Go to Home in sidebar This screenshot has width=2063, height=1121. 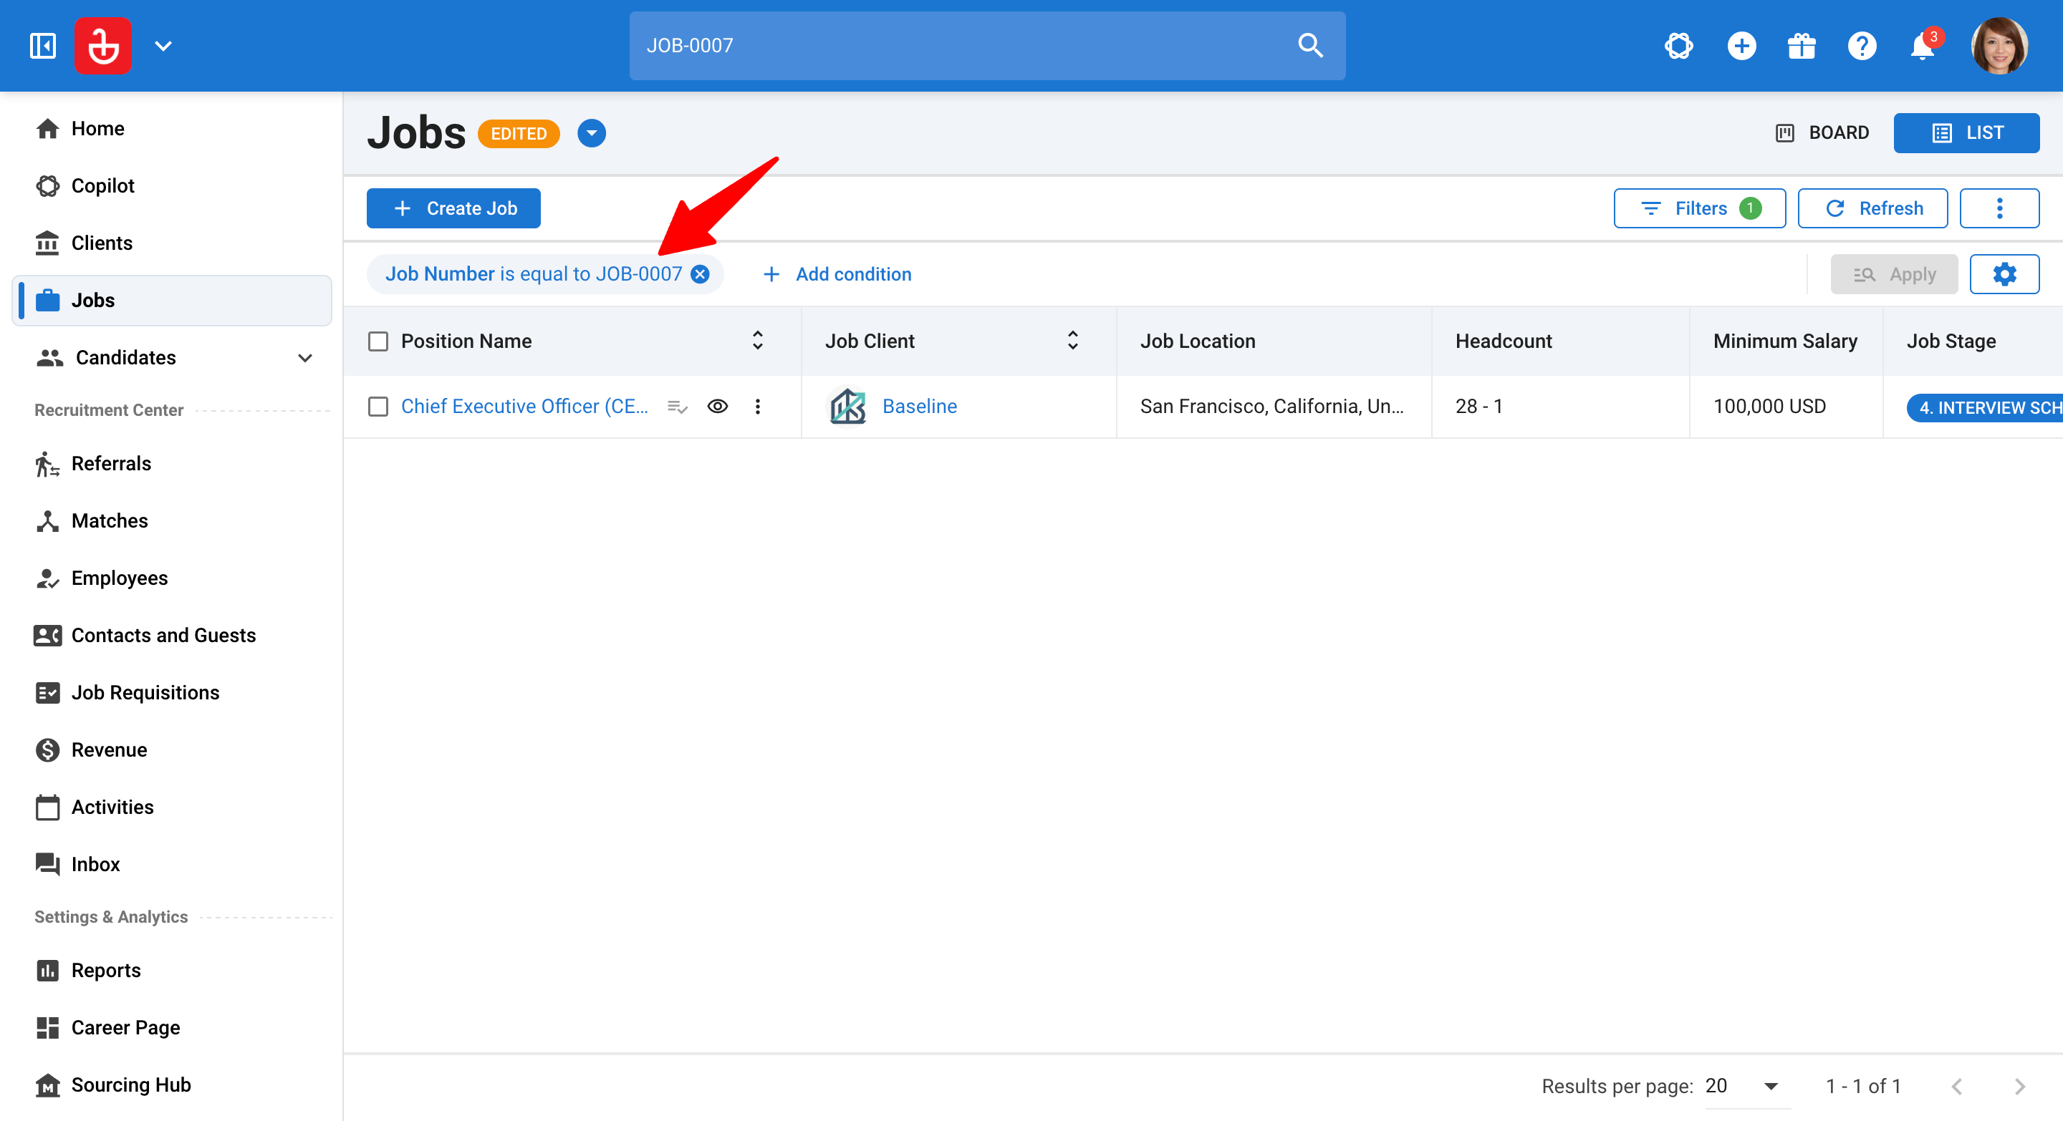(172, 129)
